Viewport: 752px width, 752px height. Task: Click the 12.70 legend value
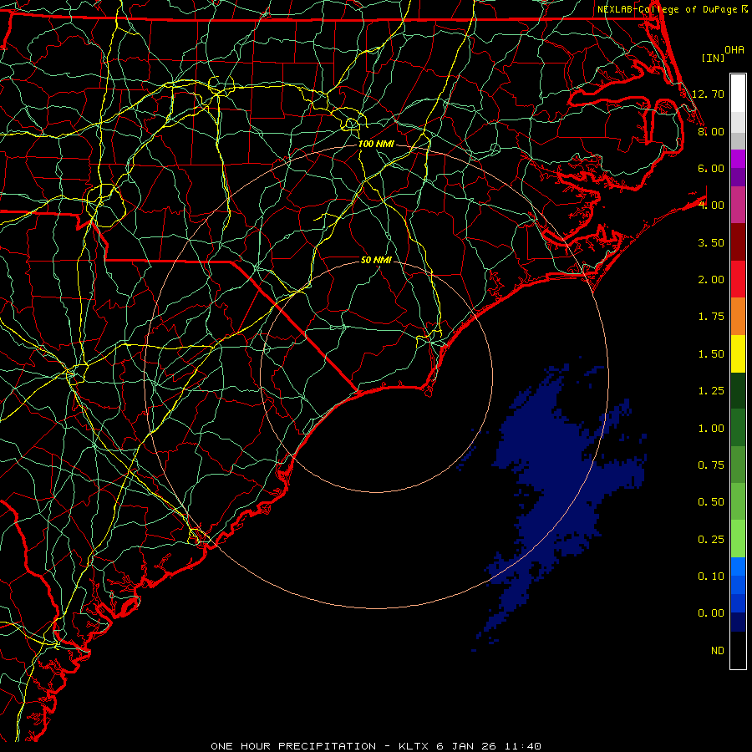click(708, 94)
